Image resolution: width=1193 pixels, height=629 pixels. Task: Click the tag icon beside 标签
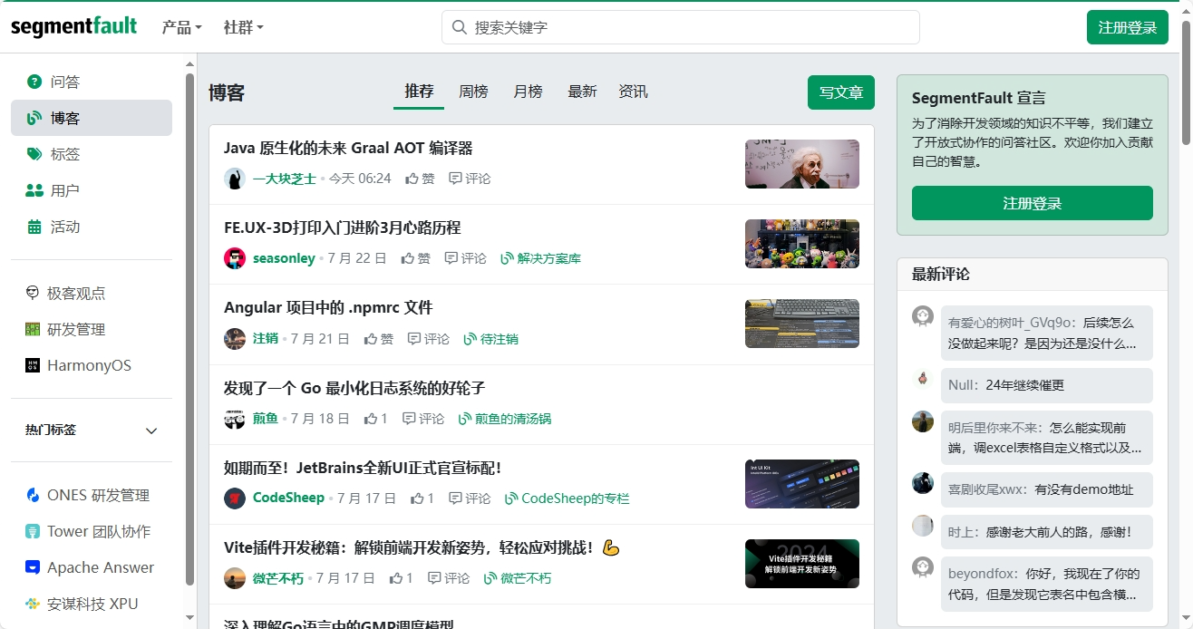click(x=34, y=154)
